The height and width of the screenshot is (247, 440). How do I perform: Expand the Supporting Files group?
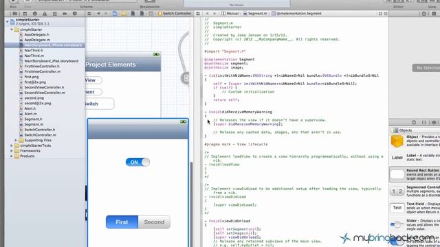[16, 140]
